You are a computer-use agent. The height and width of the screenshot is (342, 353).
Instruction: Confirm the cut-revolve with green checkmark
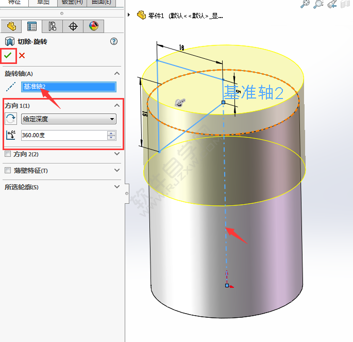pyautogui.click(x=8, y=55)
